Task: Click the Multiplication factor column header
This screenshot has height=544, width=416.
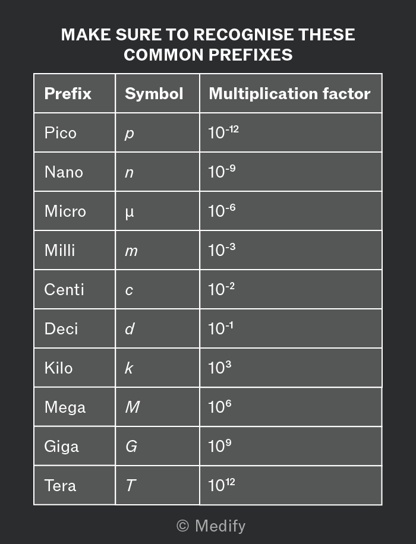Action: tap(291, 93)
